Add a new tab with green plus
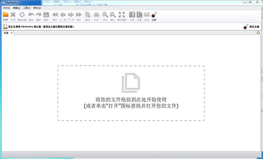Image resolution: width=263 pixels, height=159 pixels. (258, 33)
